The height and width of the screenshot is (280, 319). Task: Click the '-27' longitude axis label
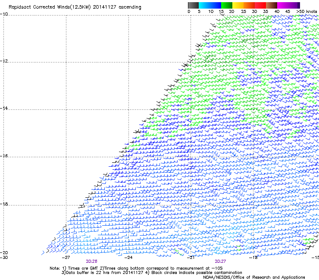(x=66, y=258)
